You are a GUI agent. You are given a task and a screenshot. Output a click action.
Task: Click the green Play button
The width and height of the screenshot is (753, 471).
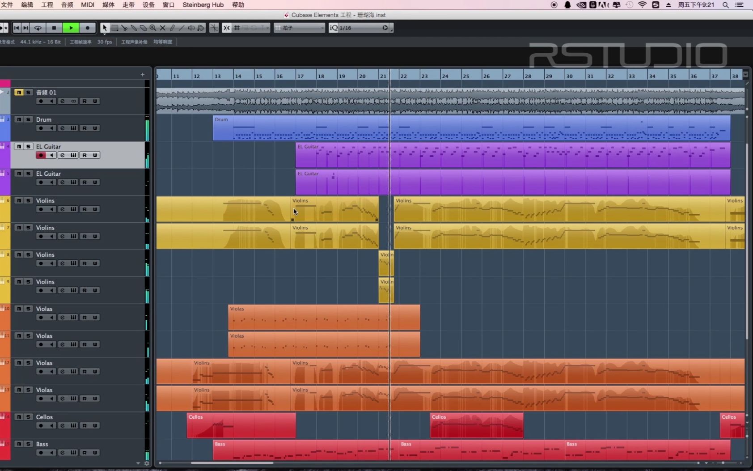coord(71,28)
